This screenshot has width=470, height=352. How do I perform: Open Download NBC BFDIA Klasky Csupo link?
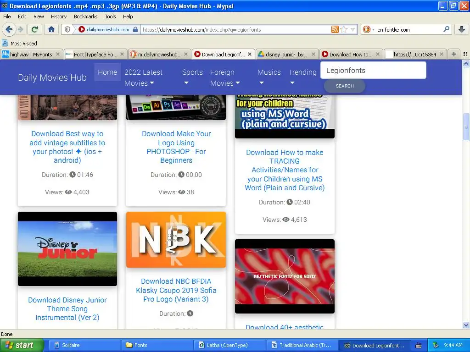tap(176, 290)
